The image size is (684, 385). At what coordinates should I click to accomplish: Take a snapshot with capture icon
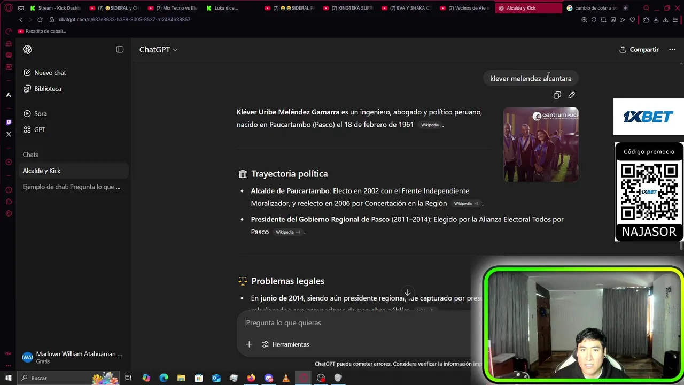click(x=603, y=20)
